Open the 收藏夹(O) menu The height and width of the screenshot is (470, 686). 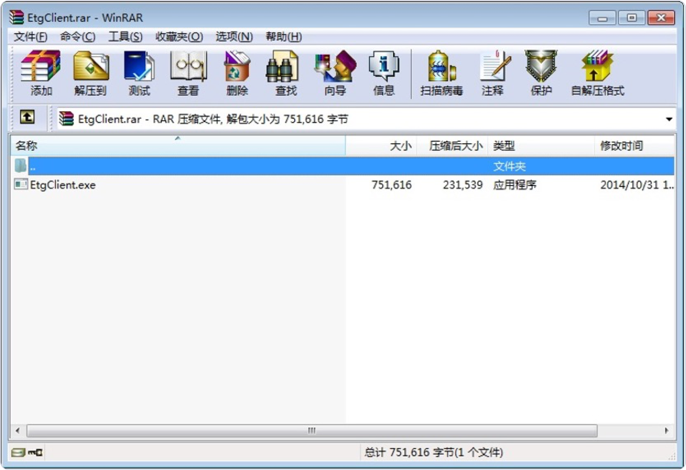tap(179, 37)
